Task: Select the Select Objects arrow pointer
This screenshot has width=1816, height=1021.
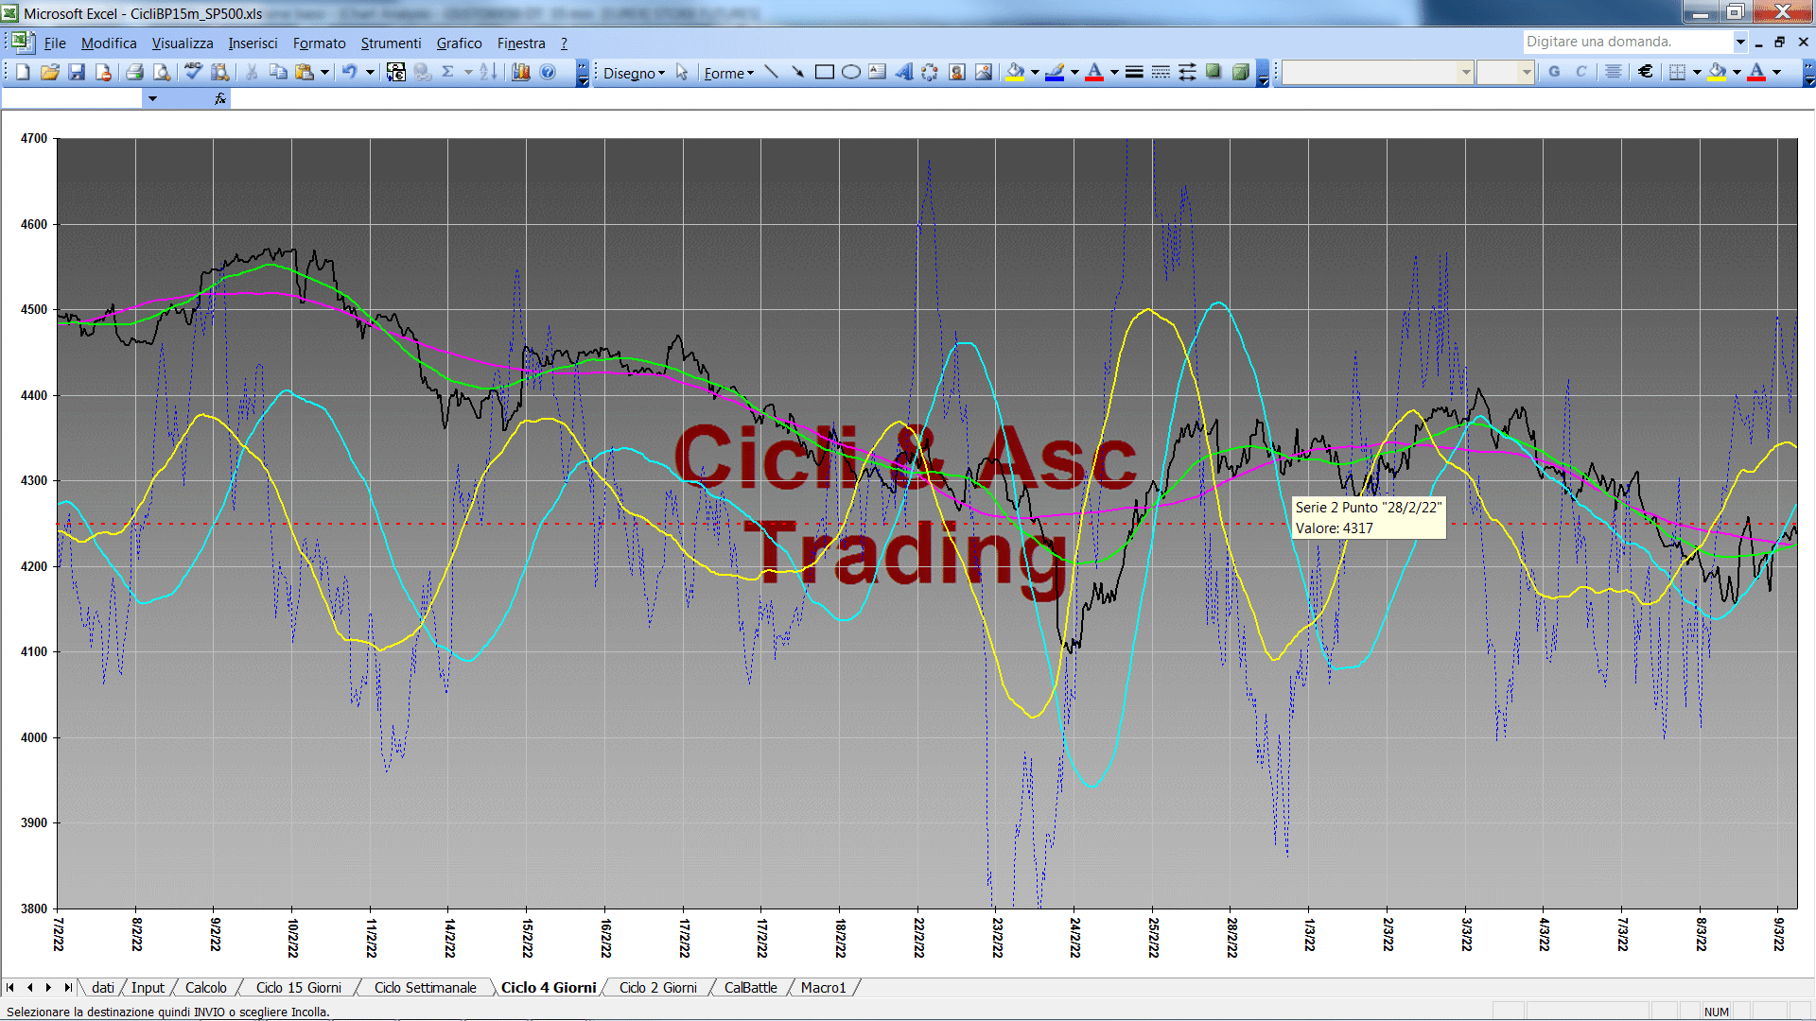Action: coord(682,72)
